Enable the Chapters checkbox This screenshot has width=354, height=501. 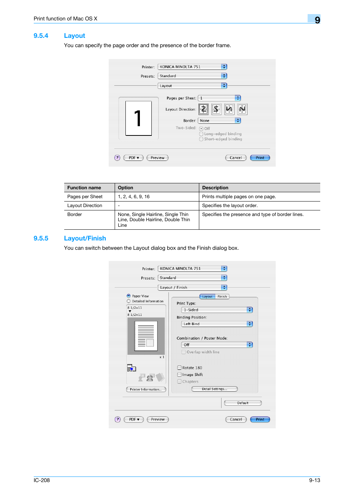(x=179, y=382)
